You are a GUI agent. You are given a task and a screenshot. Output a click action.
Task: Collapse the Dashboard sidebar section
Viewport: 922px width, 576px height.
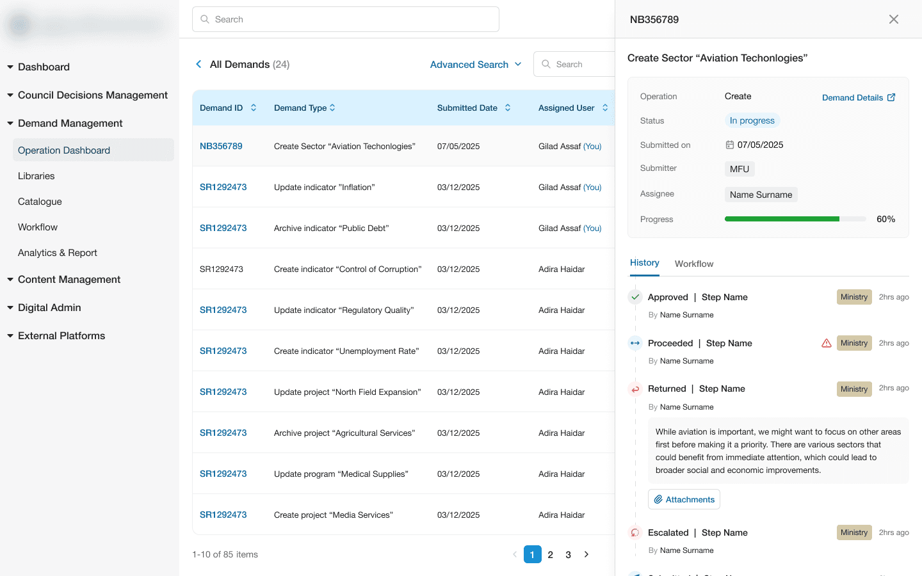pyautogui.click(x=10, y=67)
